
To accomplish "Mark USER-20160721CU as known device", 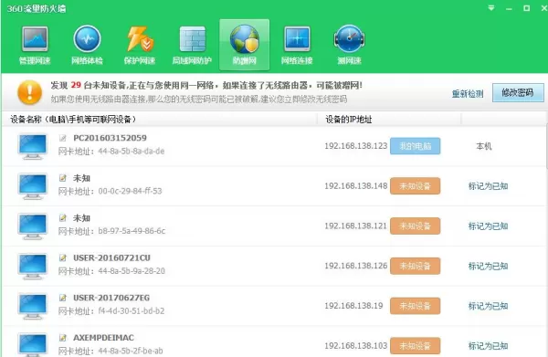I will 488,267.
